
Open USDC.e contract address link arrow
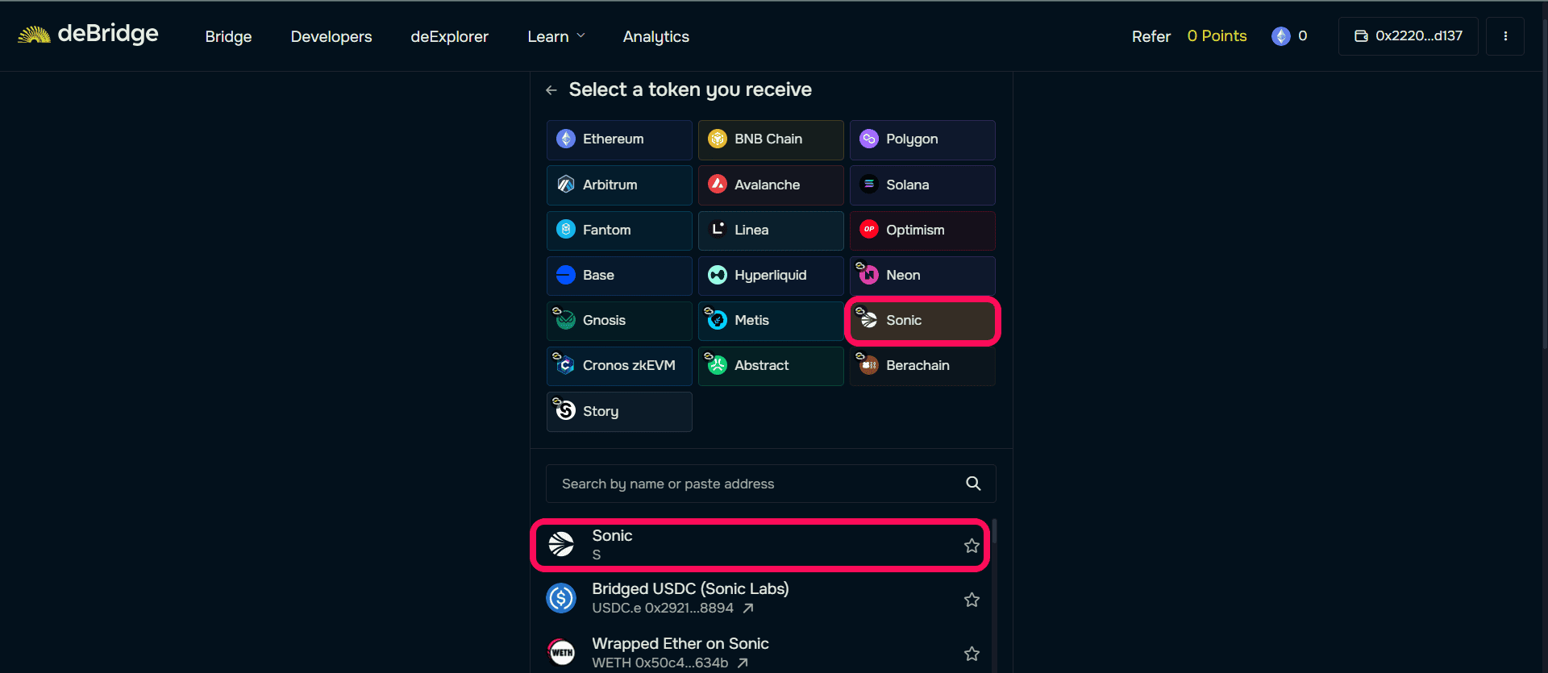click(x=748, y=609)
